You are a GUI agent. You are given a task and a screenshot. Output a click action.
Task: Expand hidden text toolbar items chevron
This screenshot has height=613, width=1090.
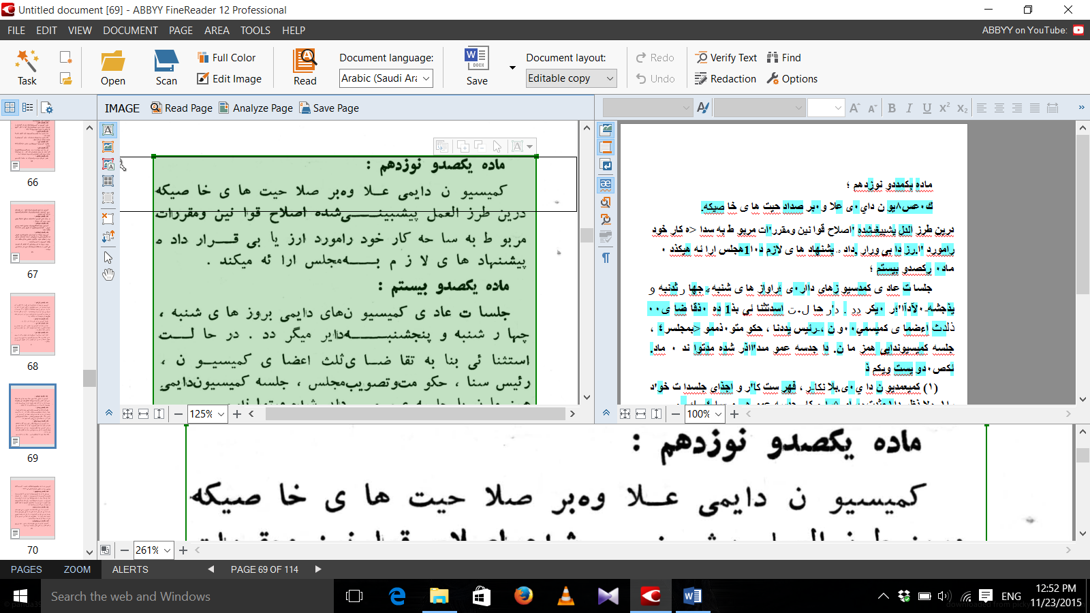click(x=1081, y=108)
